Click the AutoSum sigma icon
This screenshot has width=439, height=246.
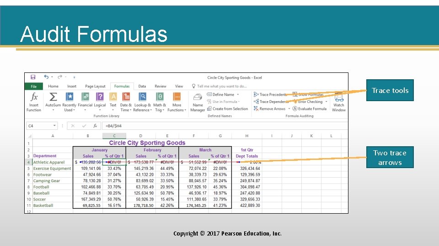[x=53, y=97]
